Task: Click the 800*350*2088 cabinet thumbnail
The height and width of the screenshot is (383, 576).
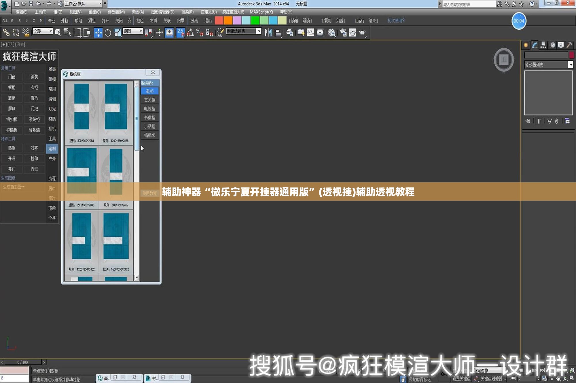Action: (82, 113)
